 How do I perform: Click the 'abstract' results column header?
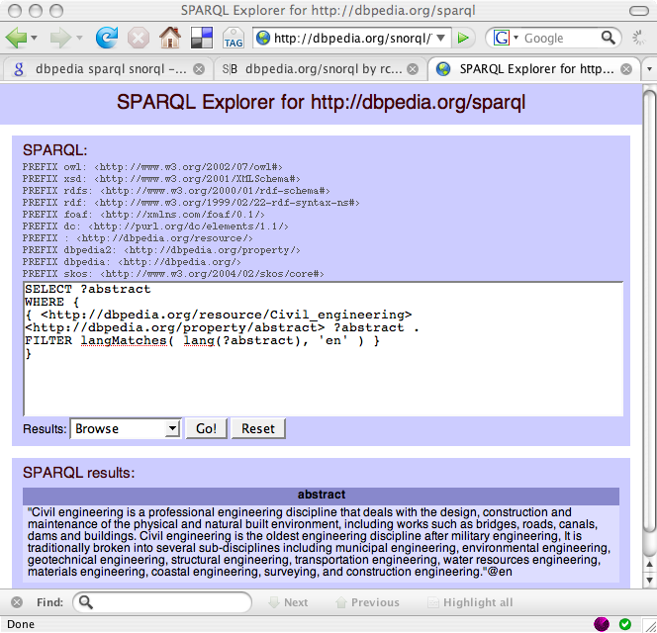(x=321, y=495)
